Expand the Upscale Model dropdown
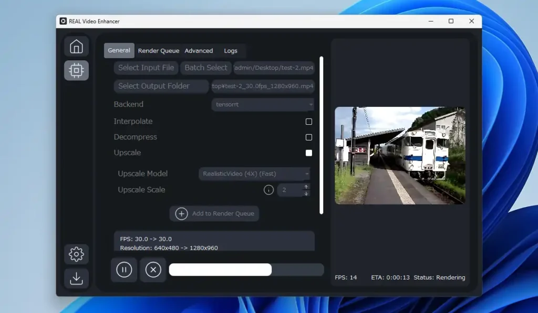This screenshot has height=313, width=538. pyautogui.click(x=254, y=174)
